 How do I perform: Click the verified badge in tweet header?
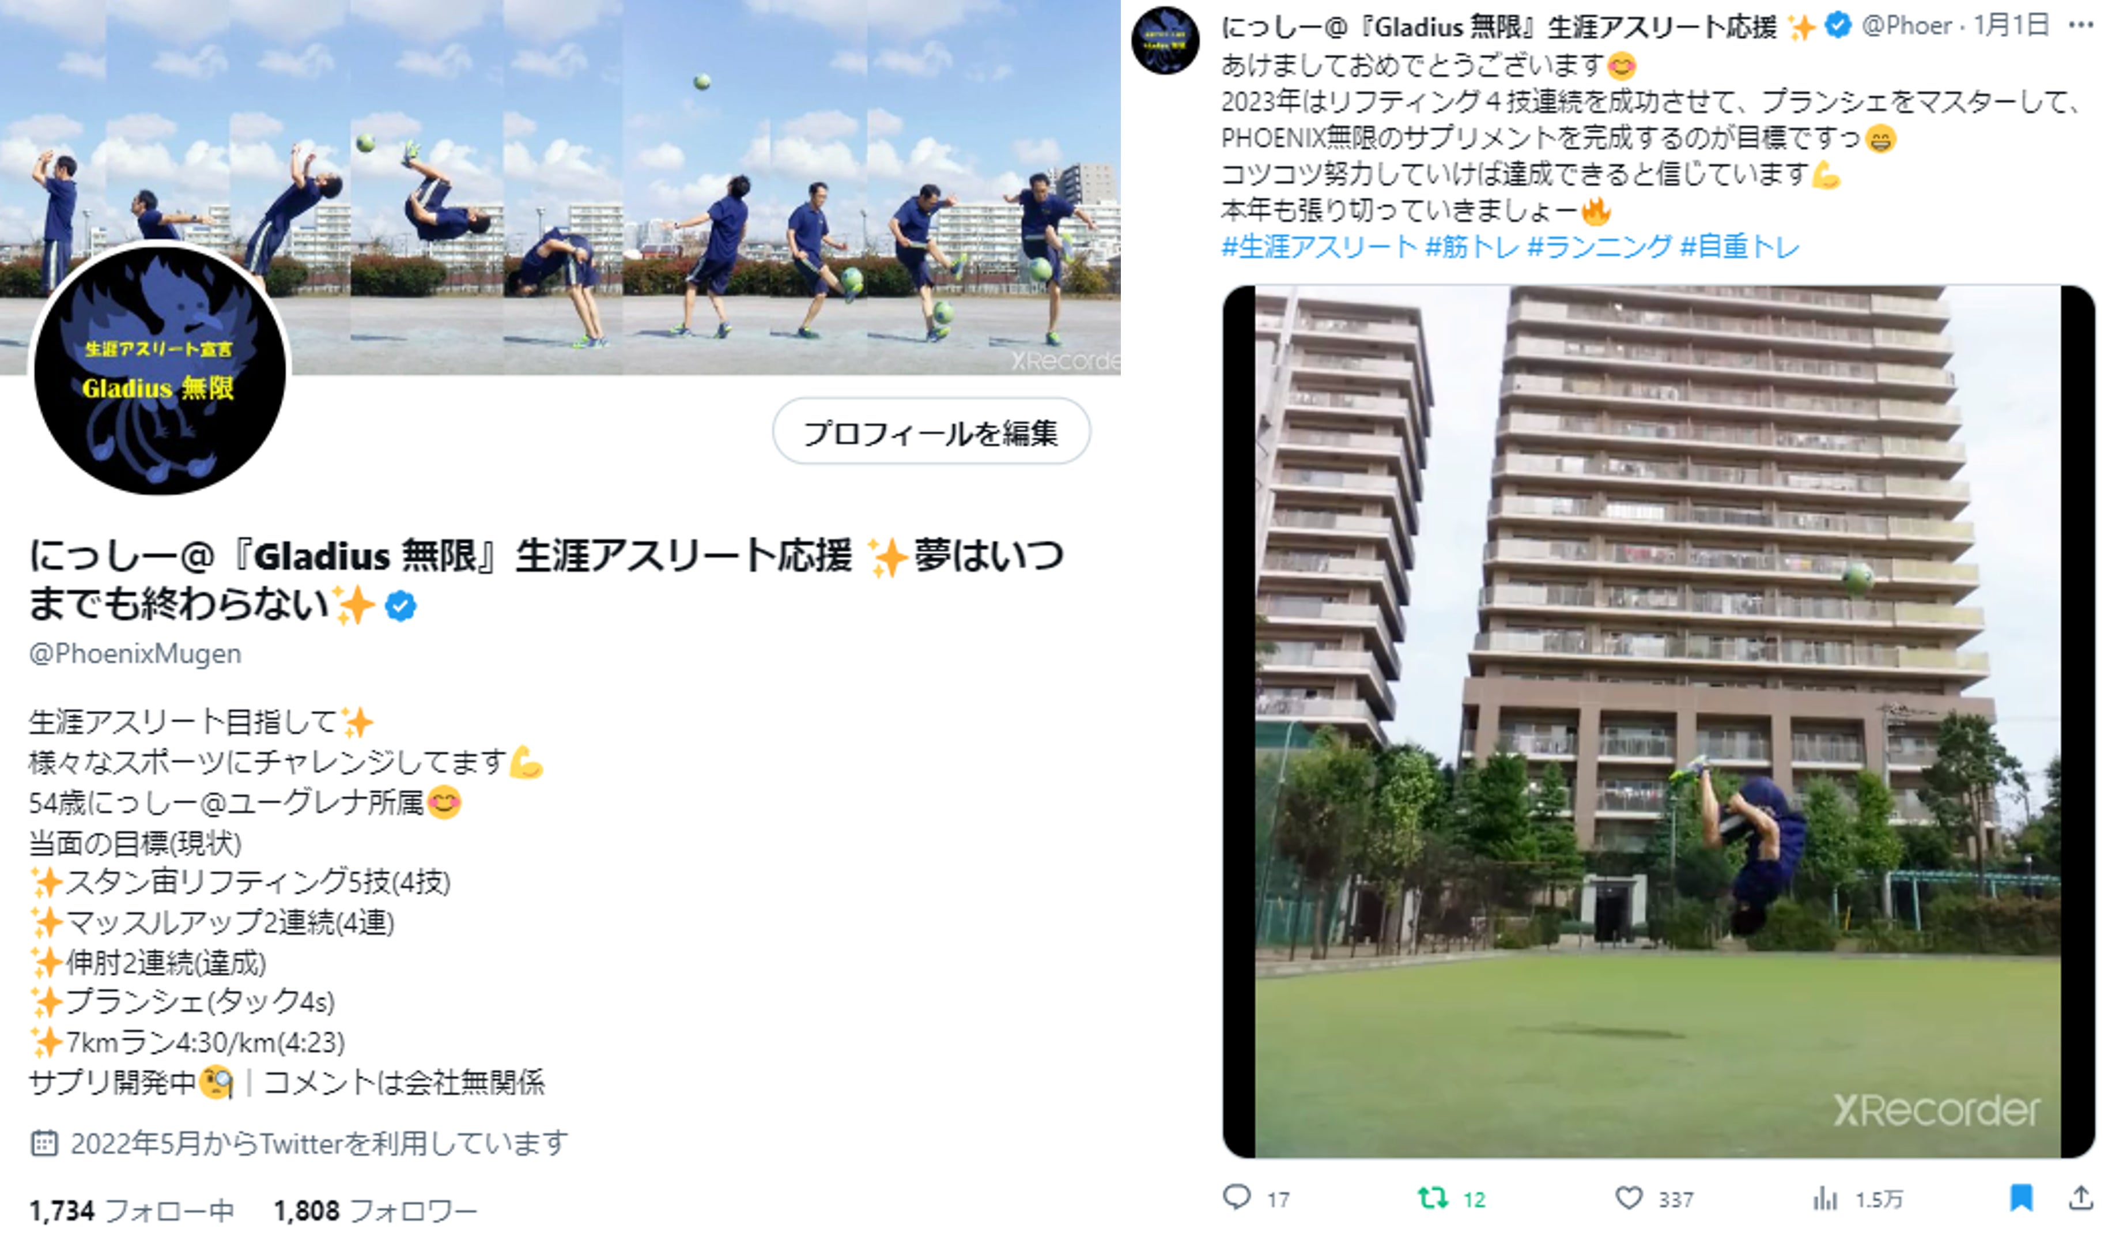1838,26
